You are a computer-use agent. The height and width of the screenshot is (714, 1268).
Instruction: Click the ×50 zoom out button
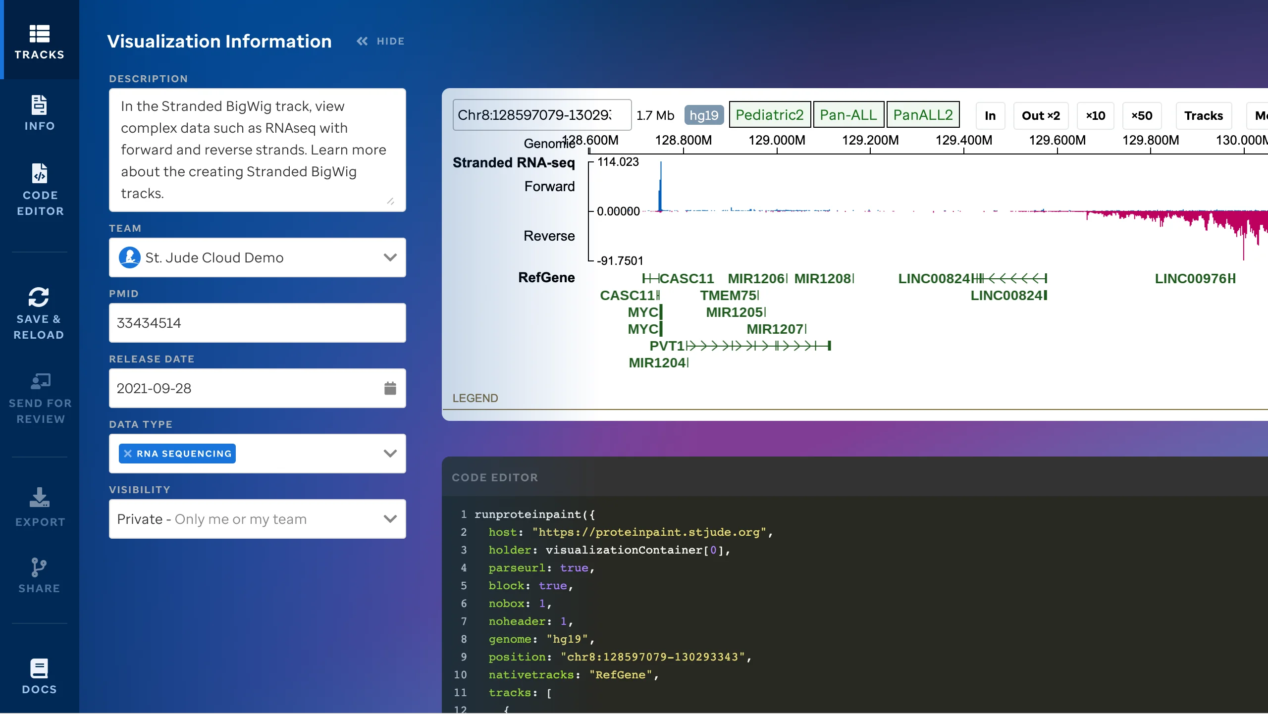click(x=1142, y=115)
